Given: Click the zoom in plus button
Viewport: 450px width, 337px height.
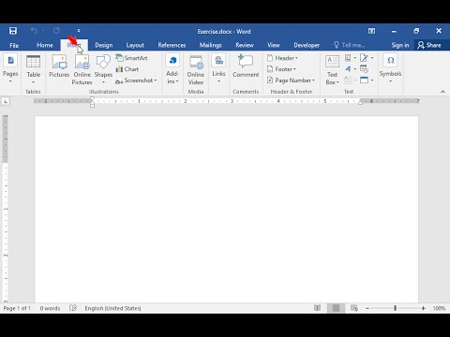Looking at the screenshot, I should 423,308.
